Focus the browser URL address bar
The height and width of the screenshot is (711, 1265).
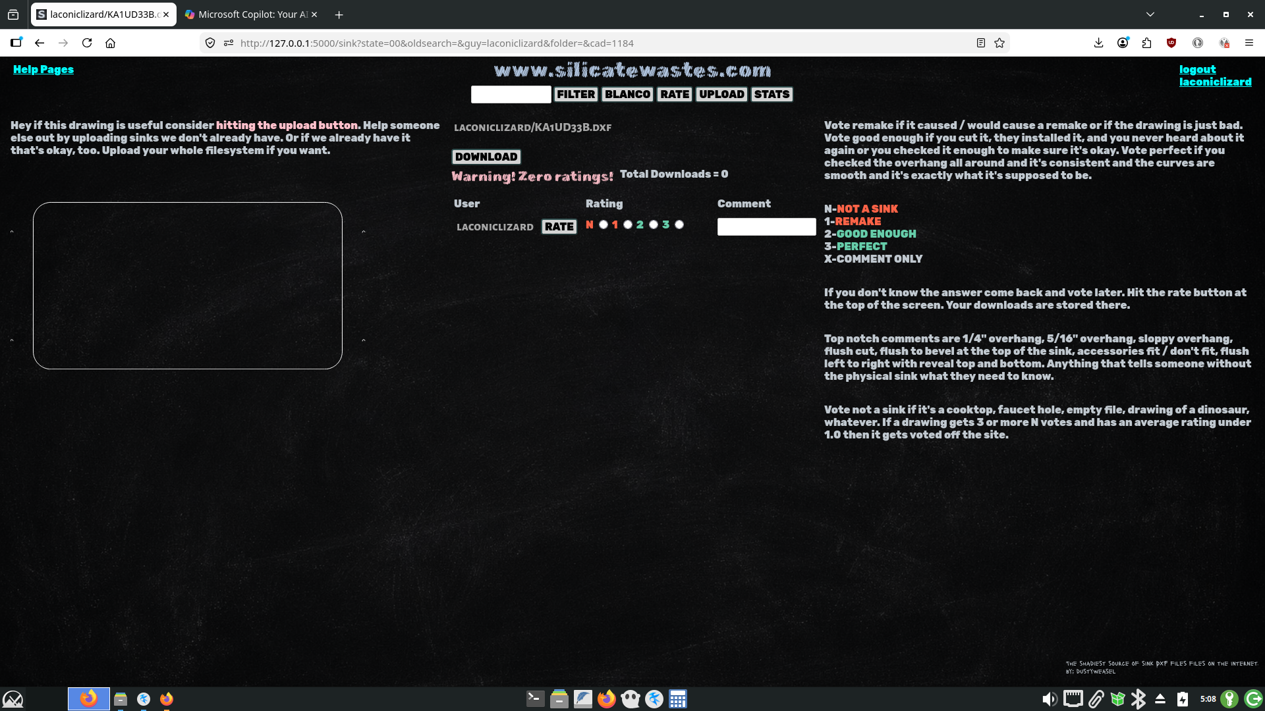pyautogui.click(x=603, y=43)
